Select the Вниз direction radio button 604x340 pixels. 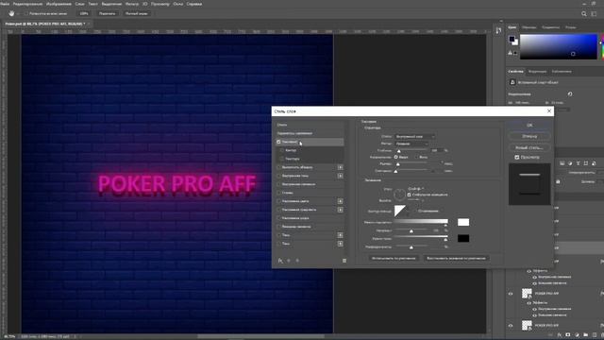coord(416,158)
